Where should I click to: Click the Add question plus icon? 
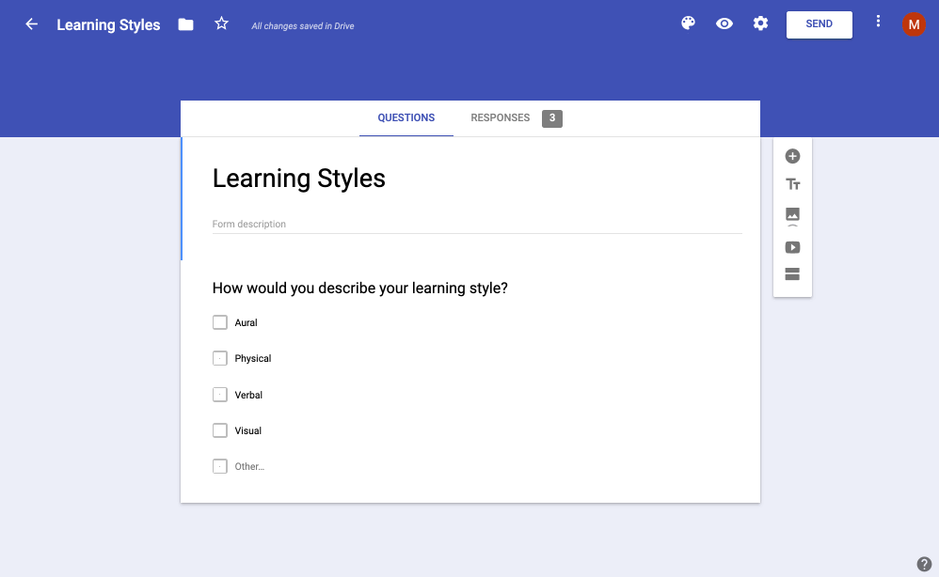[792, 156]
